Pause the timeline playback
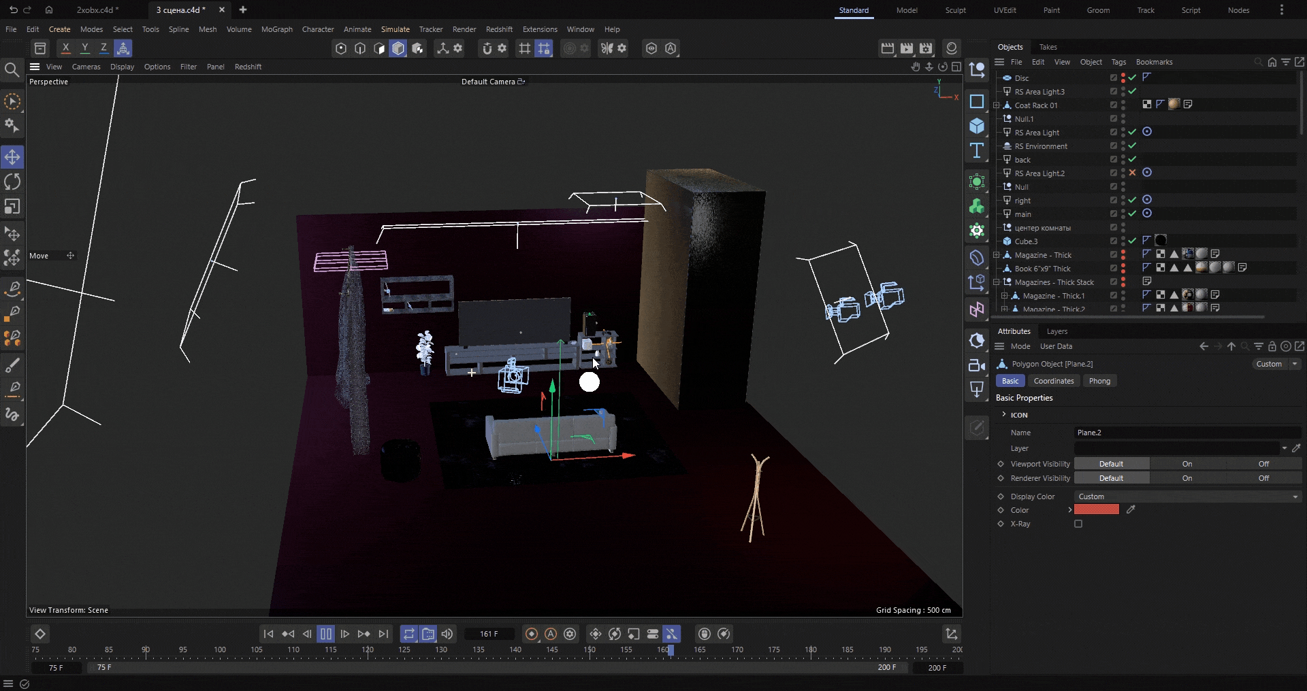This screenshot has width=1307, height=691. pos(326,634)
